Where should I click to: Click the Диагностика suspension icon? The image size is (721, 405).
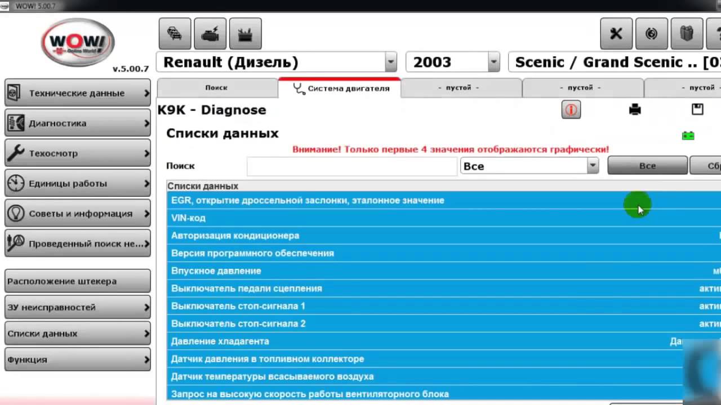[16, 123]
